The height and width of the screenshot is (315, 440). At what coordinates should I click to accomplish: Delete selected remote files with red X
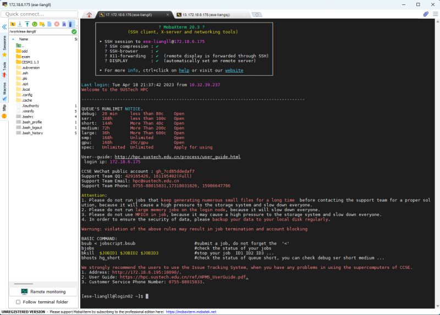57,24
